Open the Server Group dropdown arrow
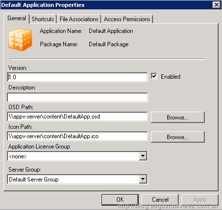Screen dimensions: 222x210 (x=143, y=179)
